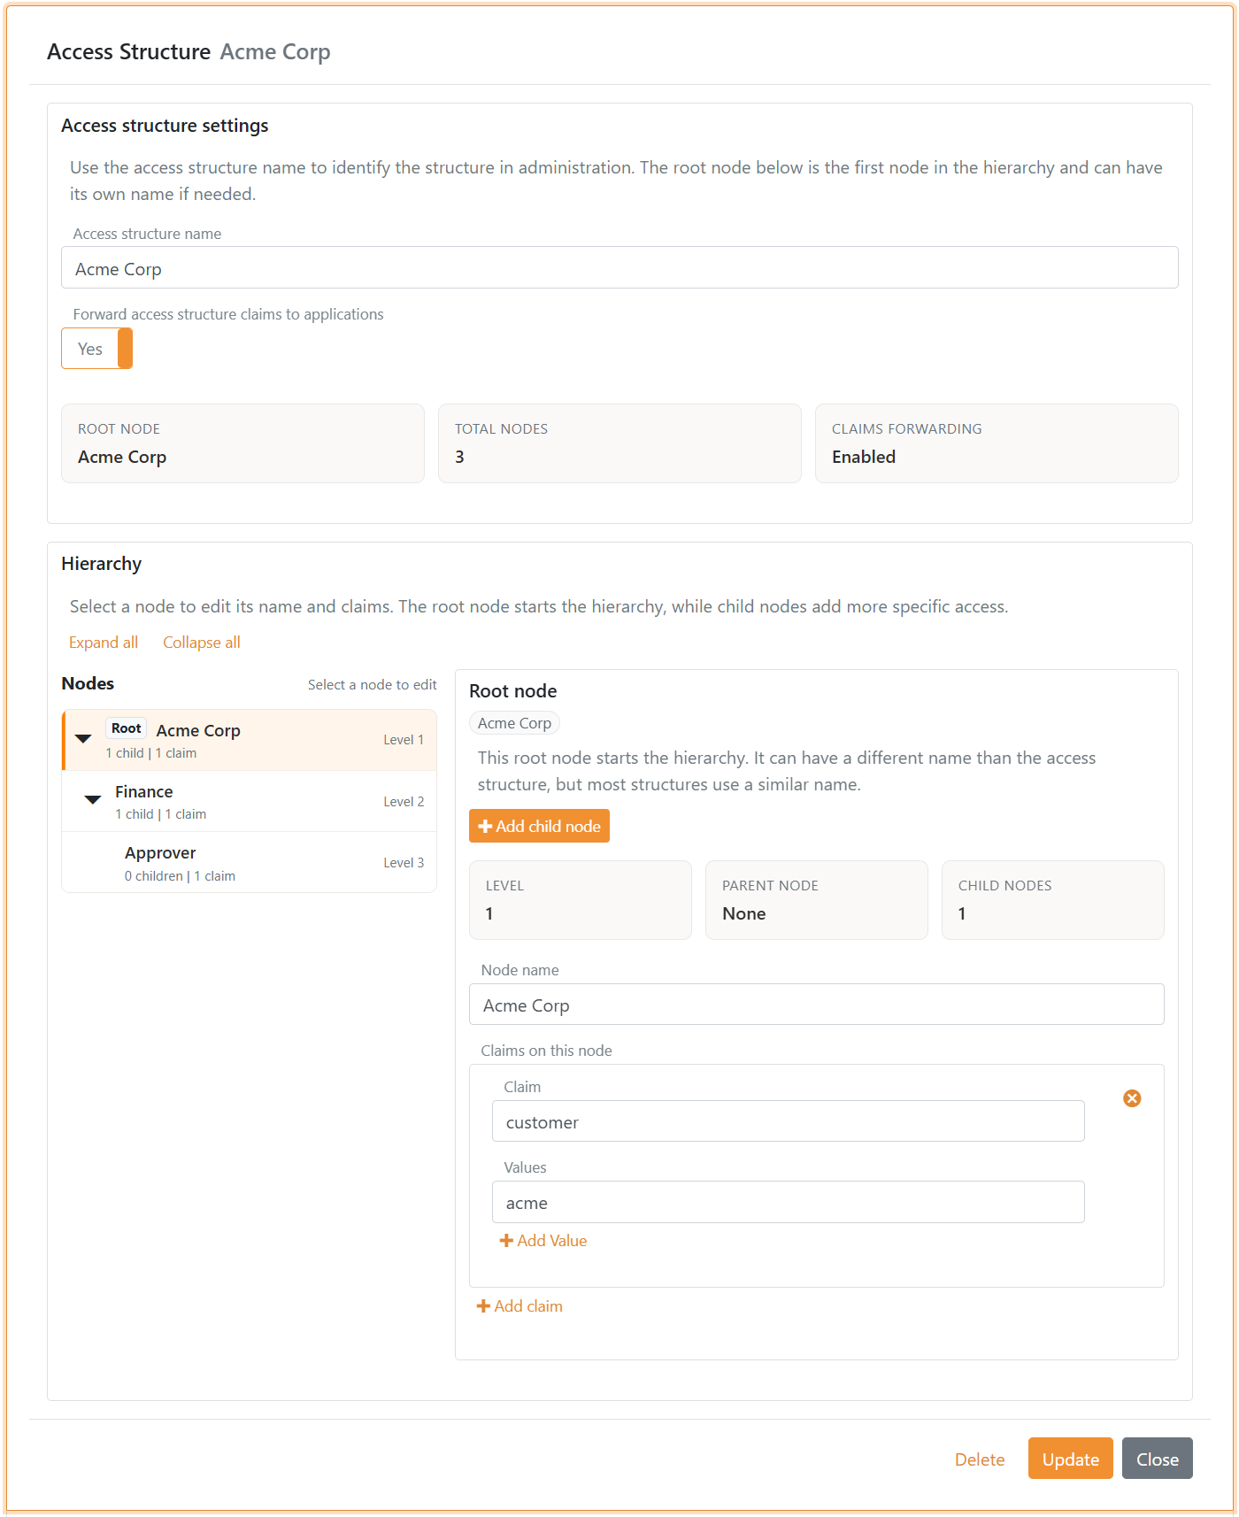Click the Acme Corp badge under Root node
The image size is (1239, 1517).
(x=514, y=723)
